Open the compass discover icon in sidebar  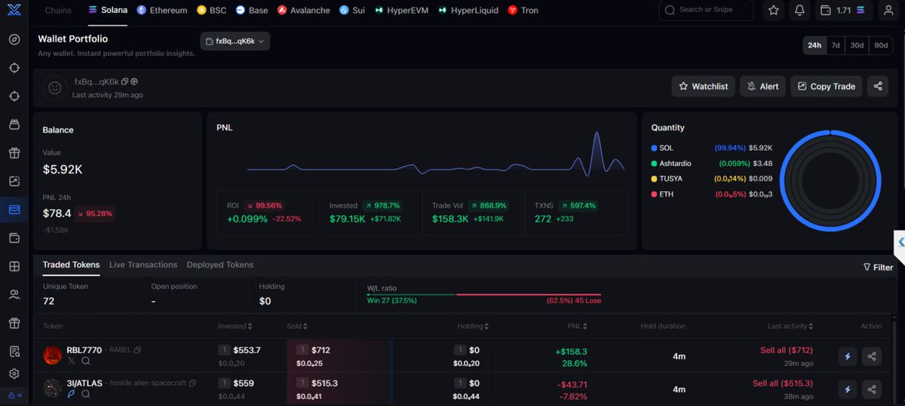14,39
